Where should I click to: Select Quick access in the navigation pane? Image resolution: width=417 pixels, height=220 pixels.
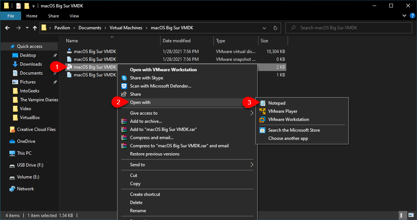click(x=30, y=46)
